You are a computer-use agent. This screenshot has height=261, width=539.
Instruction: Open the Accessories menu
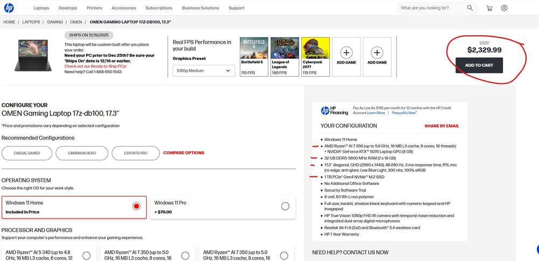[x=124, y=8]
